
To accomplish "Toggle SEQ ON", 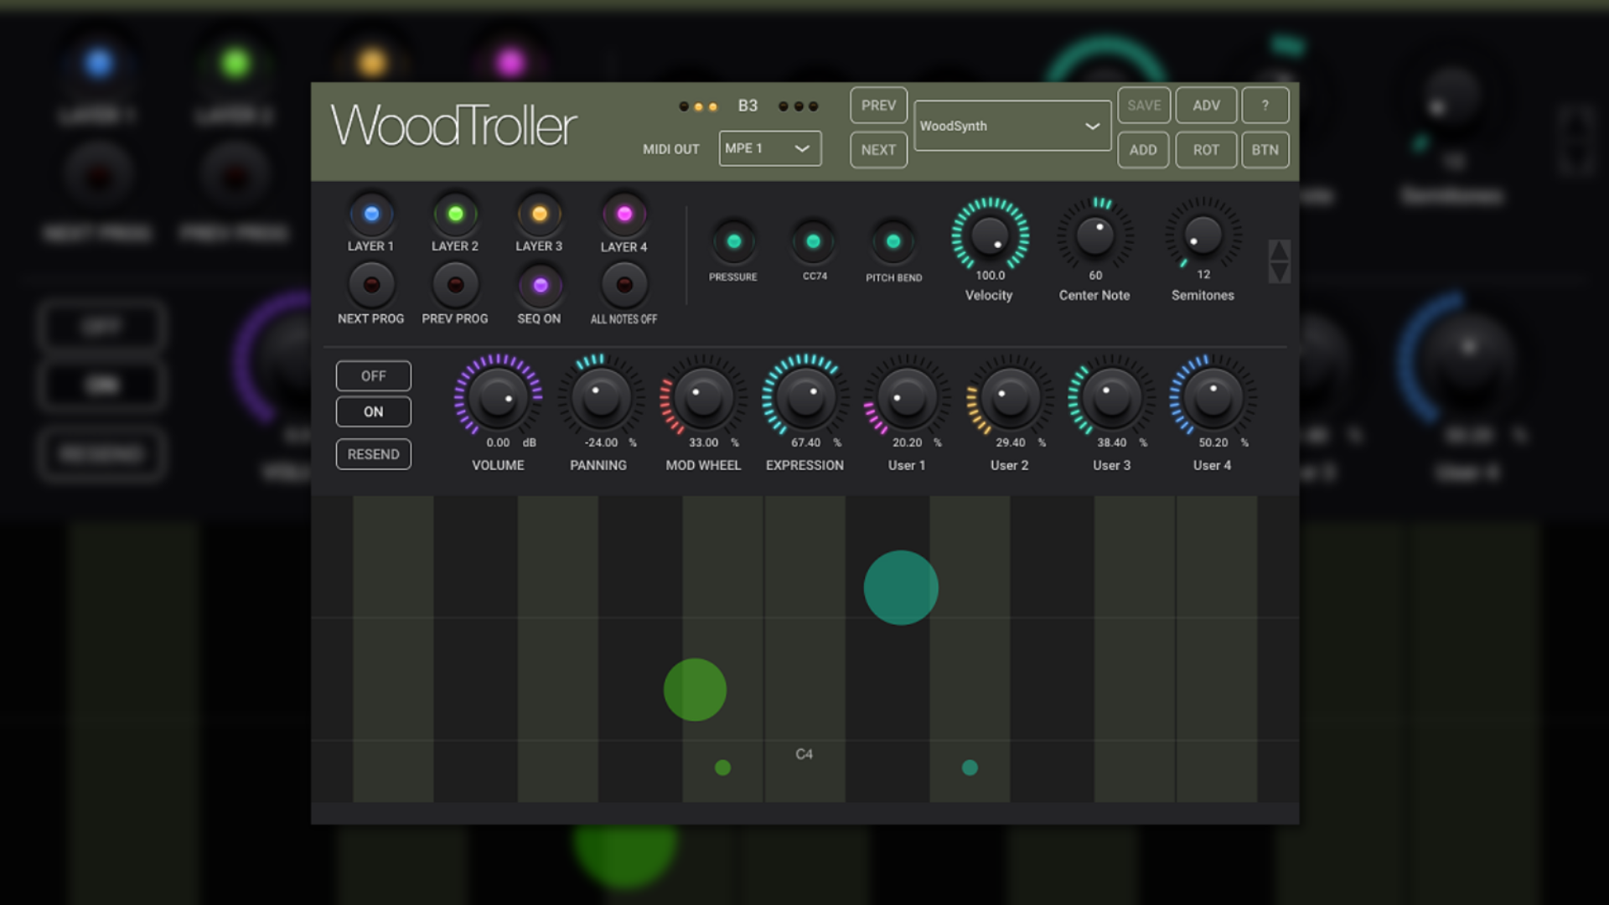I will 539,285.
